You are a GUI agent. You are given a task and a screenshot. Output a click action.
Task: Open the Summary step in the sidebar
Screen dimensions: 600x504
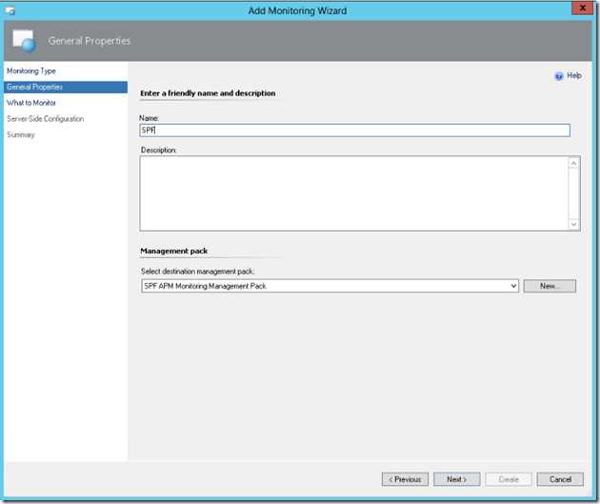point(21,134)
